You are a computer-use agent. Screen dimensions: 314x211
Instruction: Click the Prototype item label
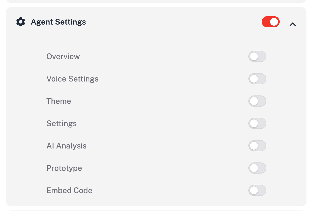[x=64, y=168]
